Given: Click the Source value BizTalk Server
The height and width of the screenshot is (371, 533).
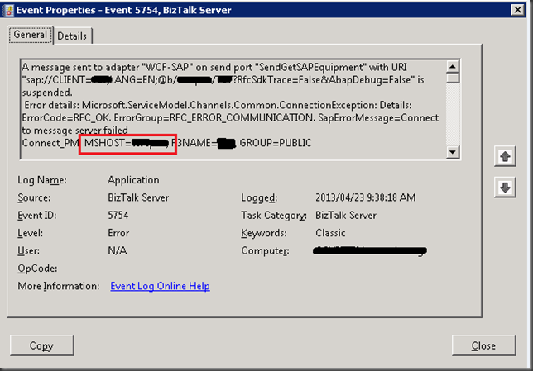Looking at the screenshot, I should click(138, 197).
